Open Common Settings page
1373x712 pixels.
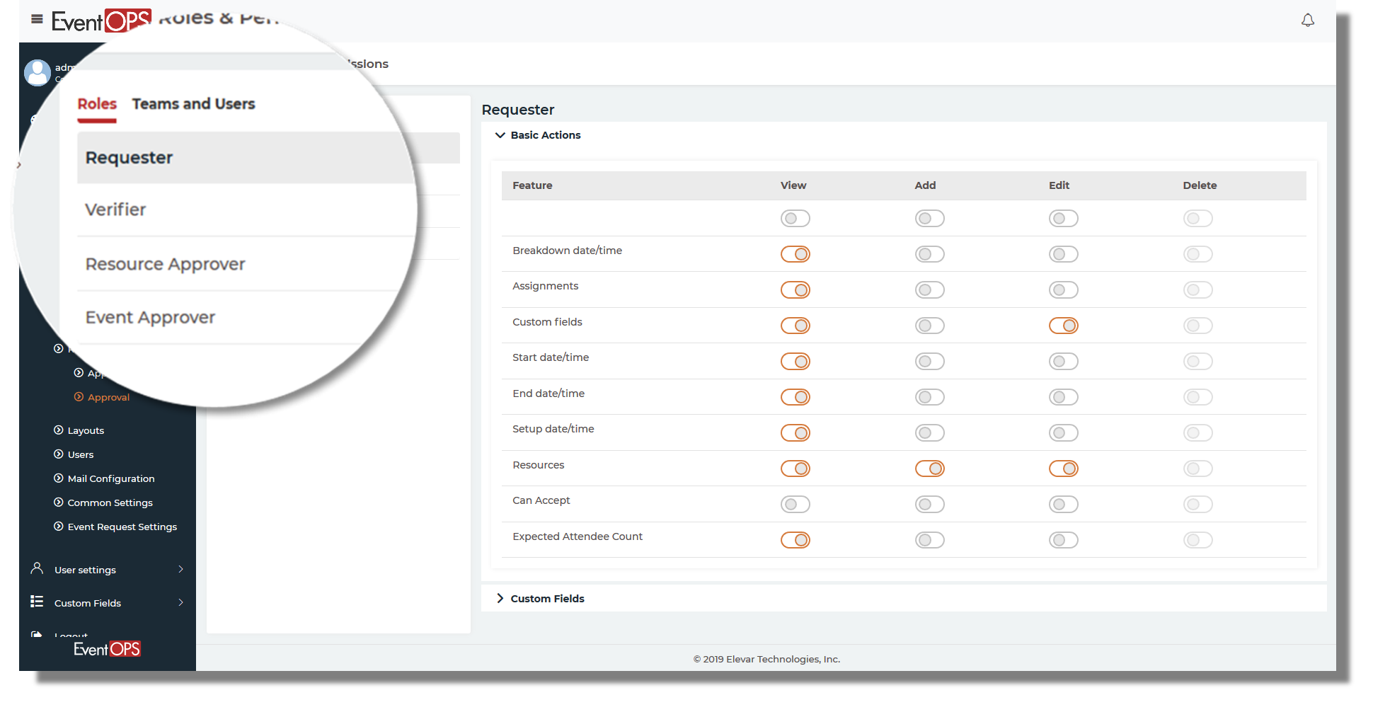coord(110,503)
